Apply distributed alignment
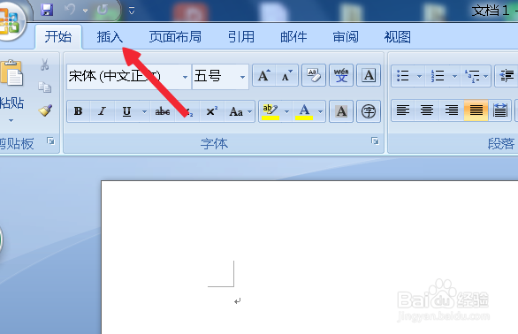 [x=500, y=110]
